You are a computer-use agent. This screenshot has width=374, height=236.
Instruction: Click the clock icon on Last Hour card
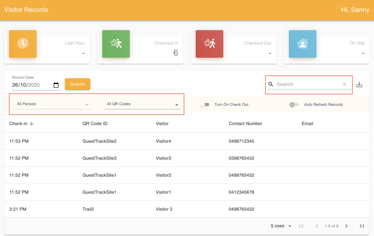(22, 43)
